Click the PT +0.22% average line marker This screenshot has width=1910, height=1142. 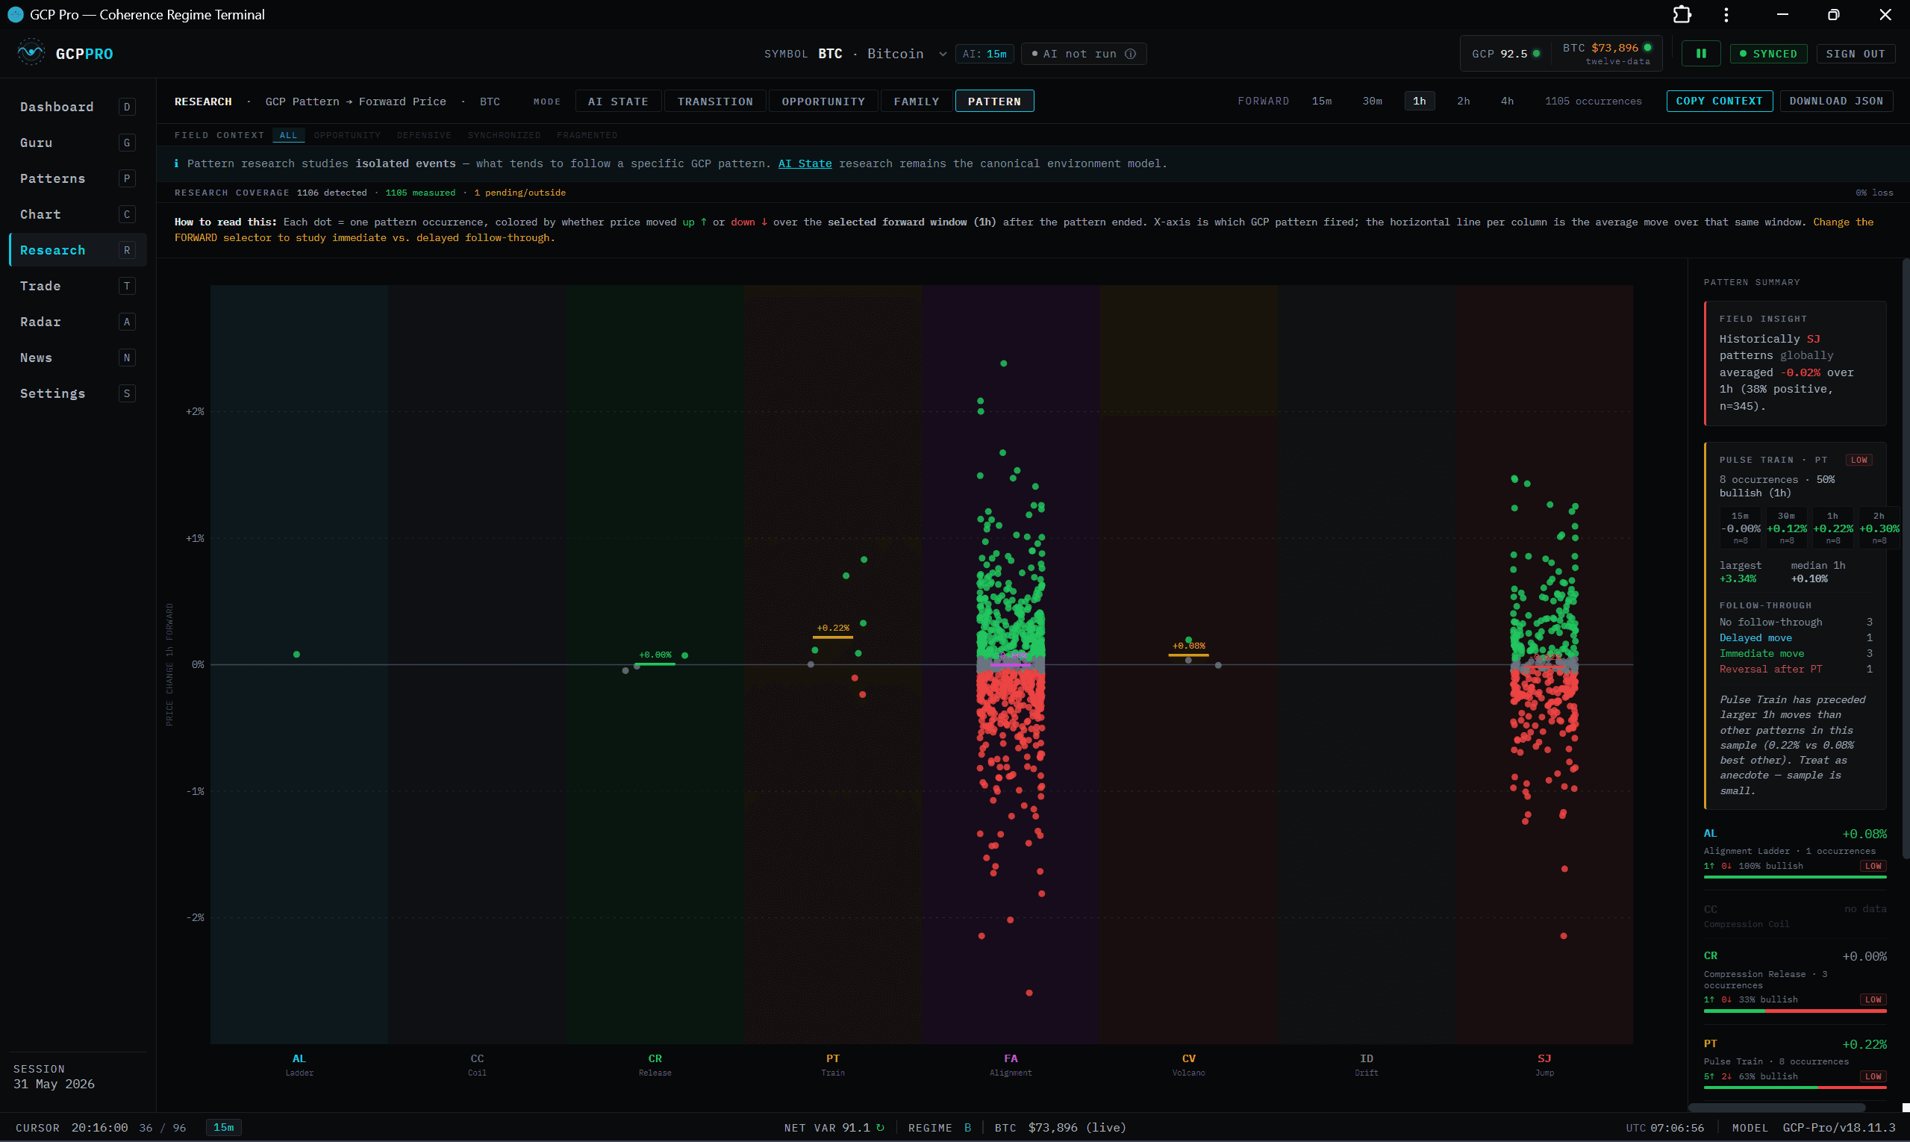(x=833, y=637)
